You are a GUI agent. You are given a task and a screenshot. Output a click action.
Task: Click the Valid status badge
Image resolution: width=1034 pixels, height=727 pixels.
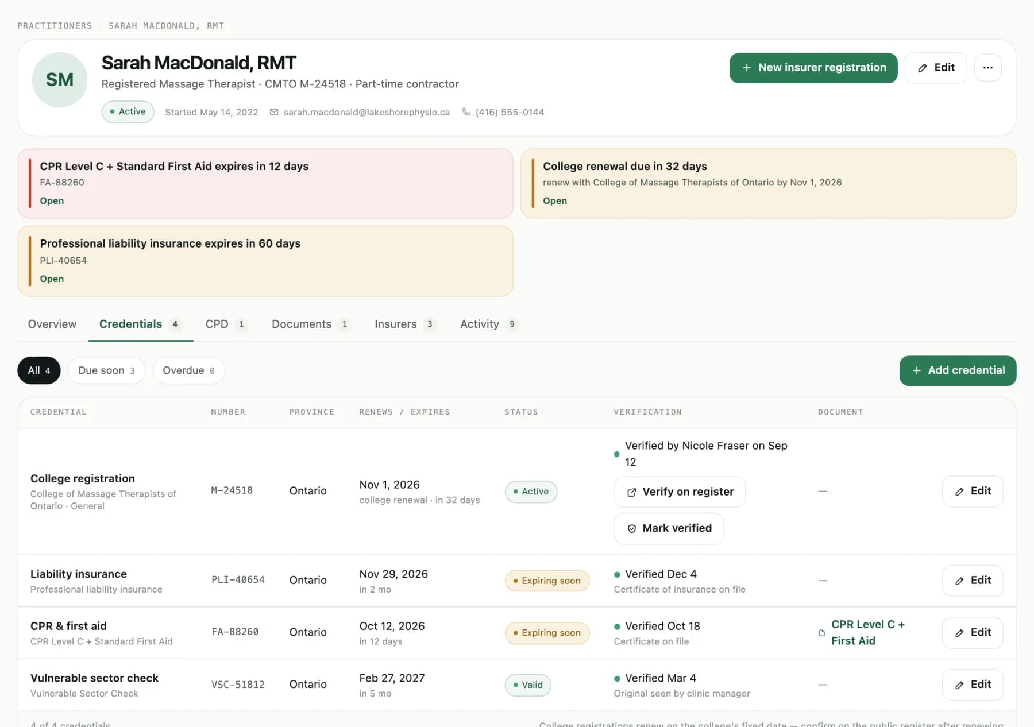click(528, 685)
